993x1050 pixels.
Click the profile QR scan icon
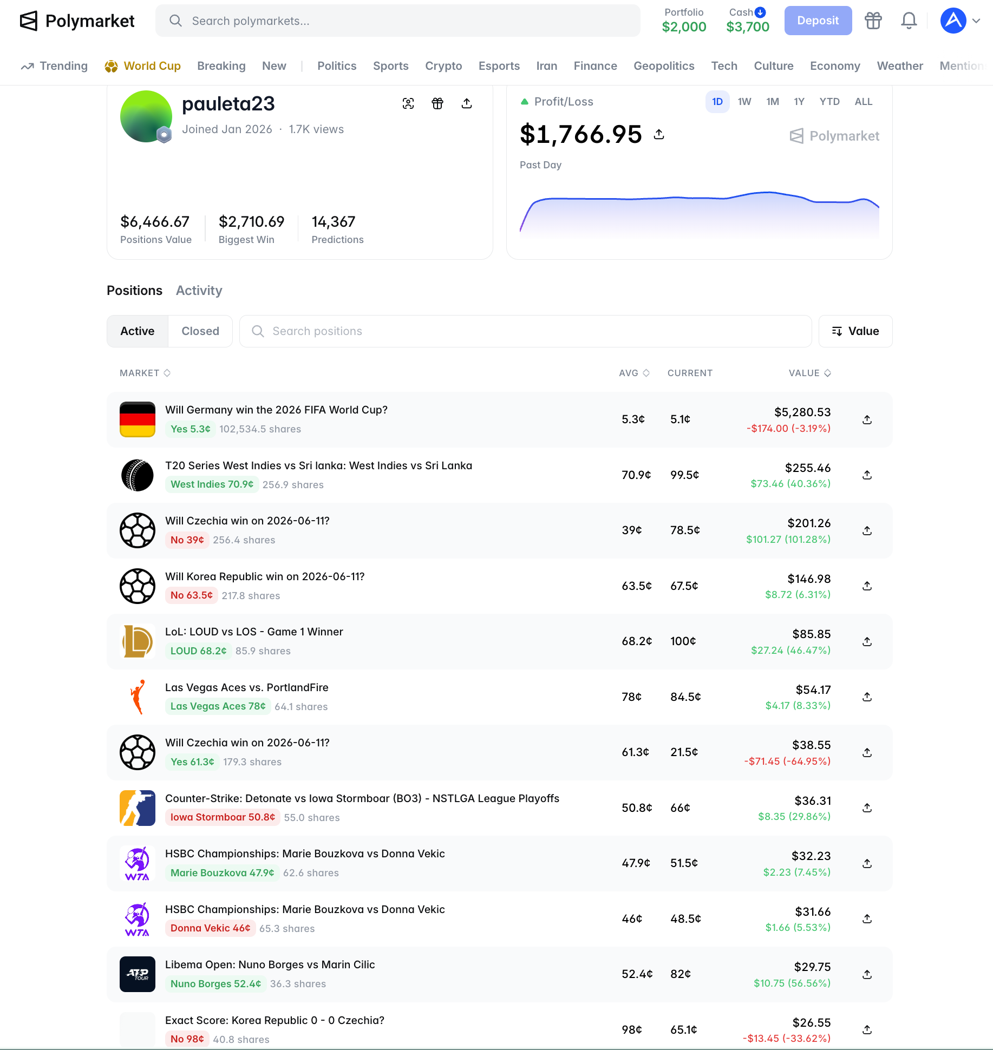pyautogui.click(x=408, y=103)
